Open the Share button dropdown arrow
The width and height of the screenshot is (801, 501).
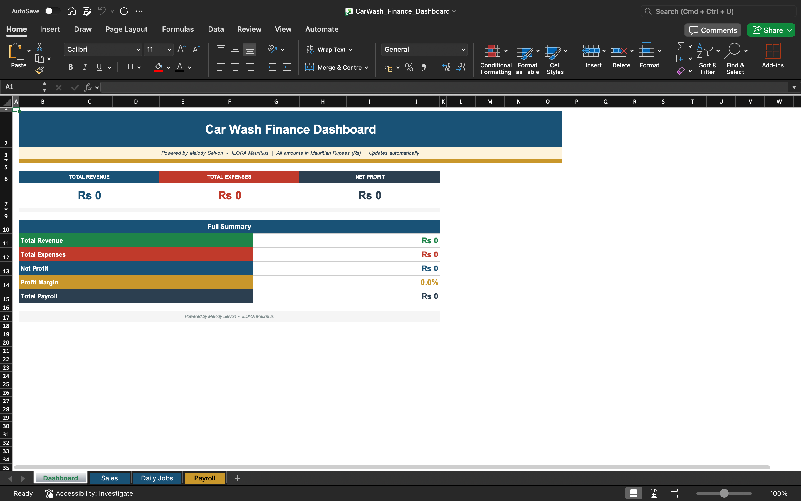[789, 30]
